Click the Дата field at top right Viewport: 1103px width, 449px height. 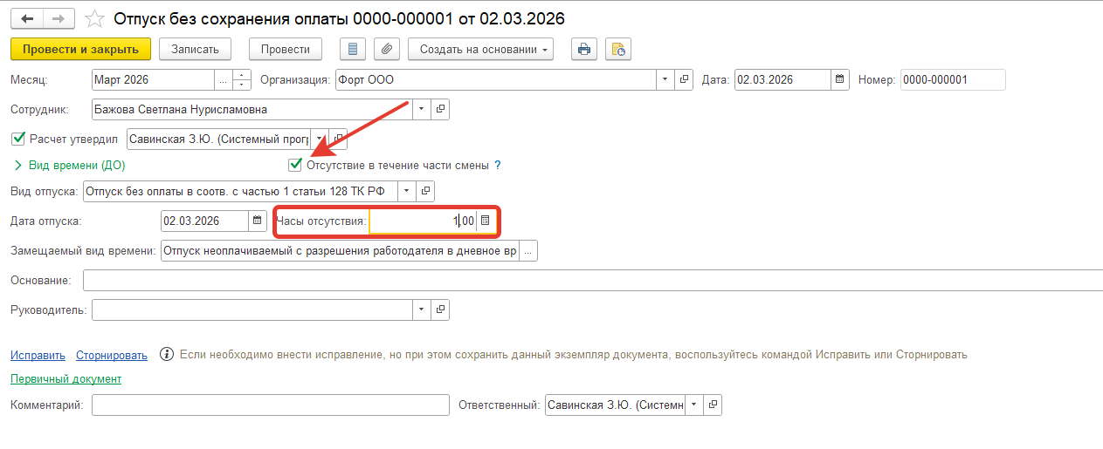click(782, 79)
